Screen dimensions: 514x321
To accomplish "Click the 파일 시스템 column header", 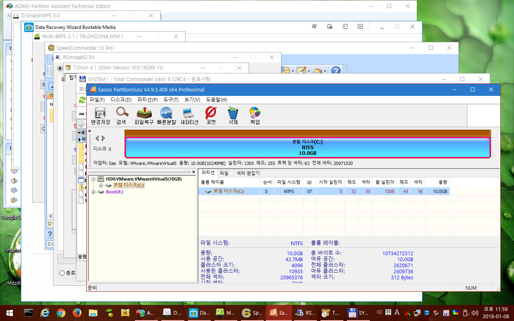I will pos(289,182).
